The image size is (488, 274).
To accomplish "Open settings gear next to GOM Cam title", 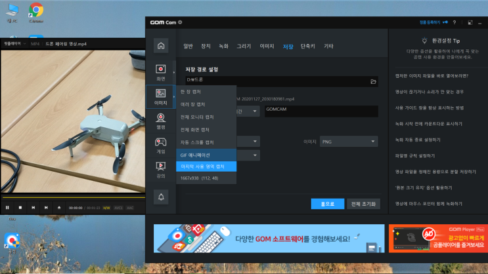I will pyautogui.click(x=180, y=22).
